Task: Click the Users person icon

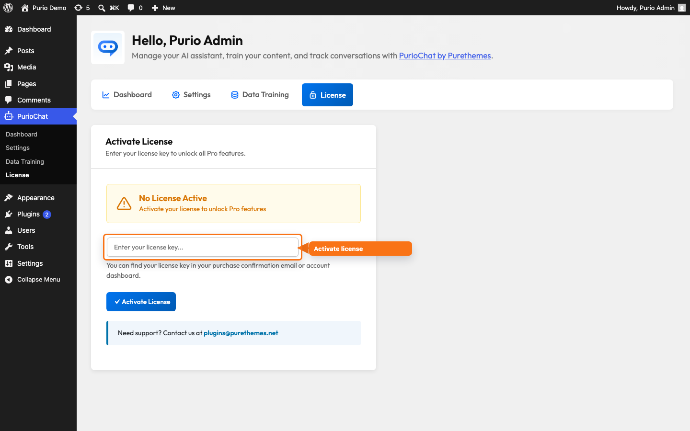Action: (x=9, y=230)
